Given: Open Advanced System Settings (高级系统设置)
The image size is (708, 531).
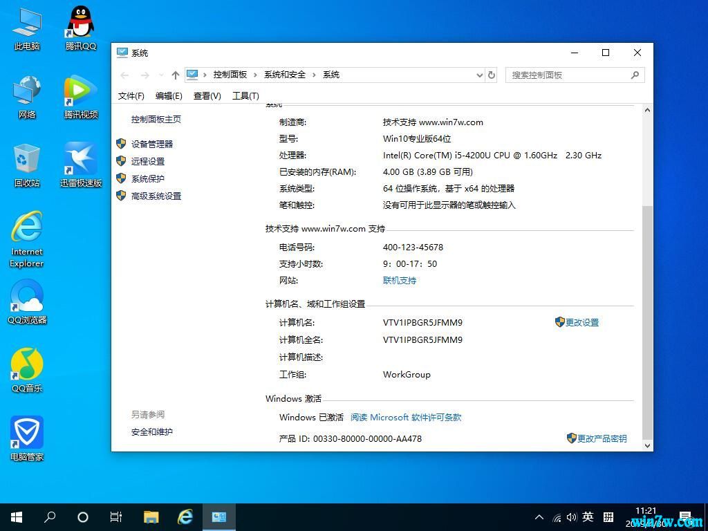Looking at the screenshot, I should point(156,196).
